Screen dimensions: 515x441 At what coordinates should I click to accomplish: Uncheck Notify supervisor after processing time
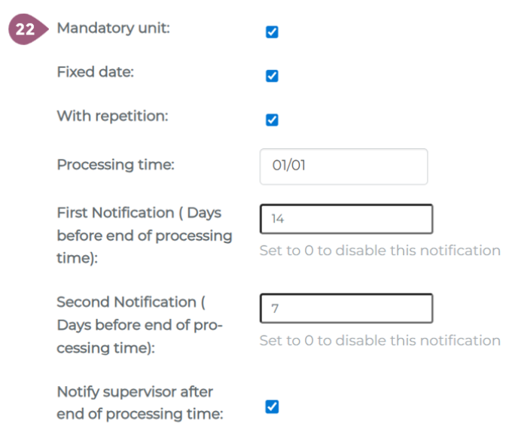point(273,407)
